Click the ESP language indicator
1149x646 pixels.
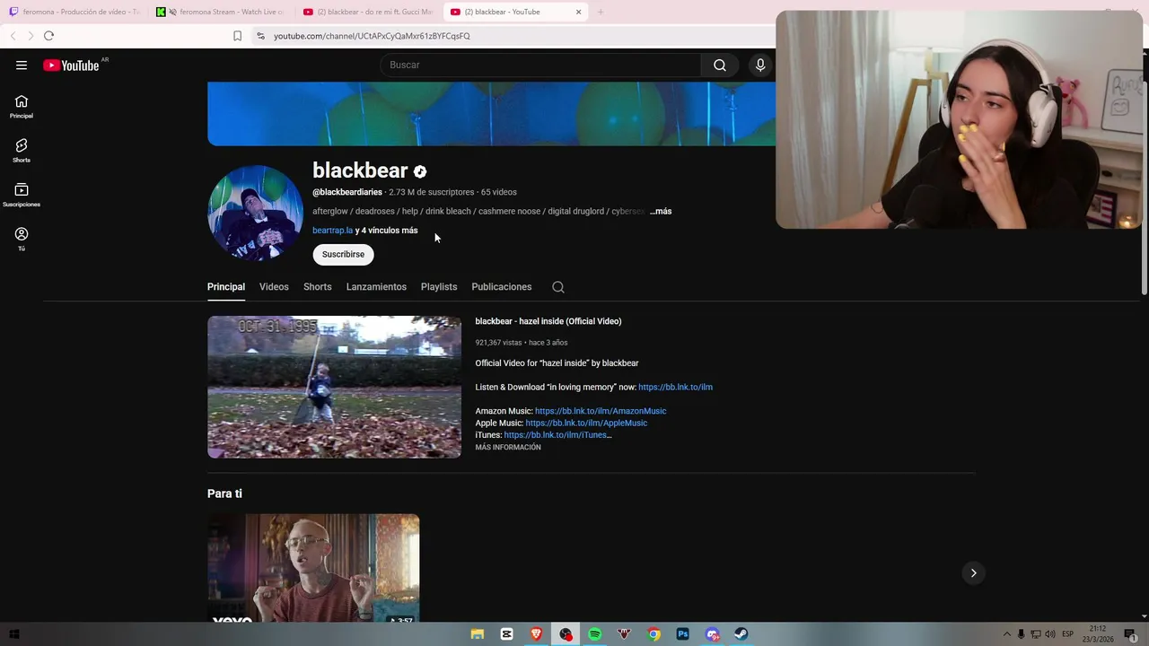coord(1068,634)
